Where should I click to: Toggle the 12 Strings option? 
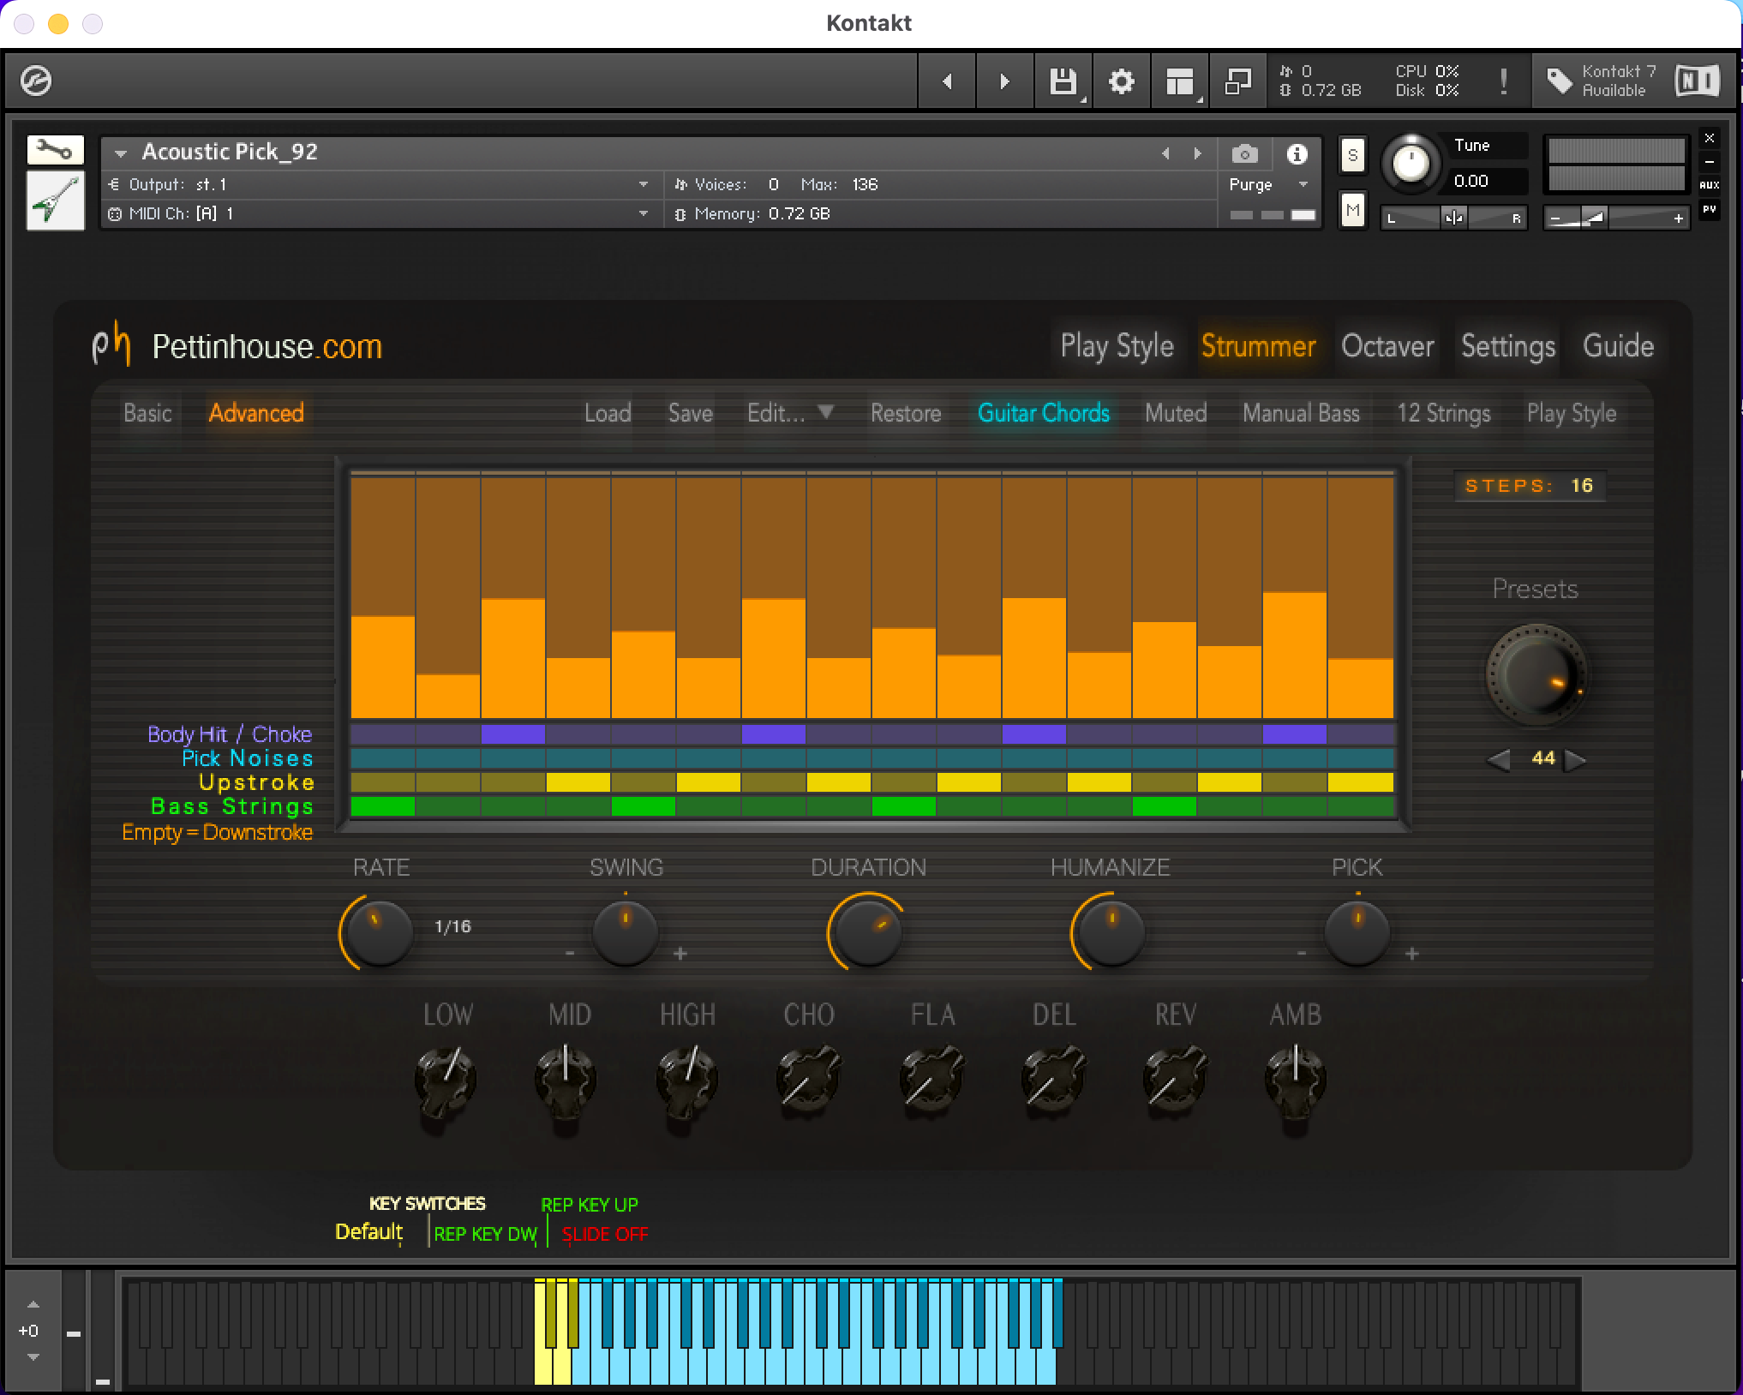coord(1443,413)
